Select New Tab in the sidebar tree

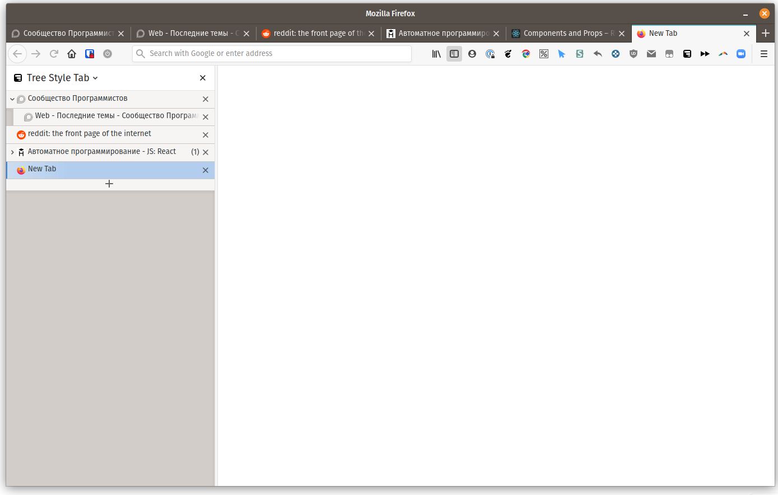coord(110,170)
